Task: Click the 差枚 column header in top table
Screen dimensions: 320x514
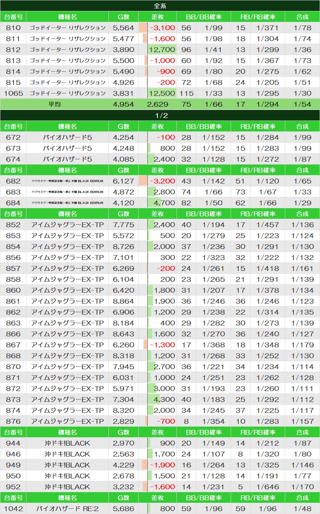Action: click(158, 17)
